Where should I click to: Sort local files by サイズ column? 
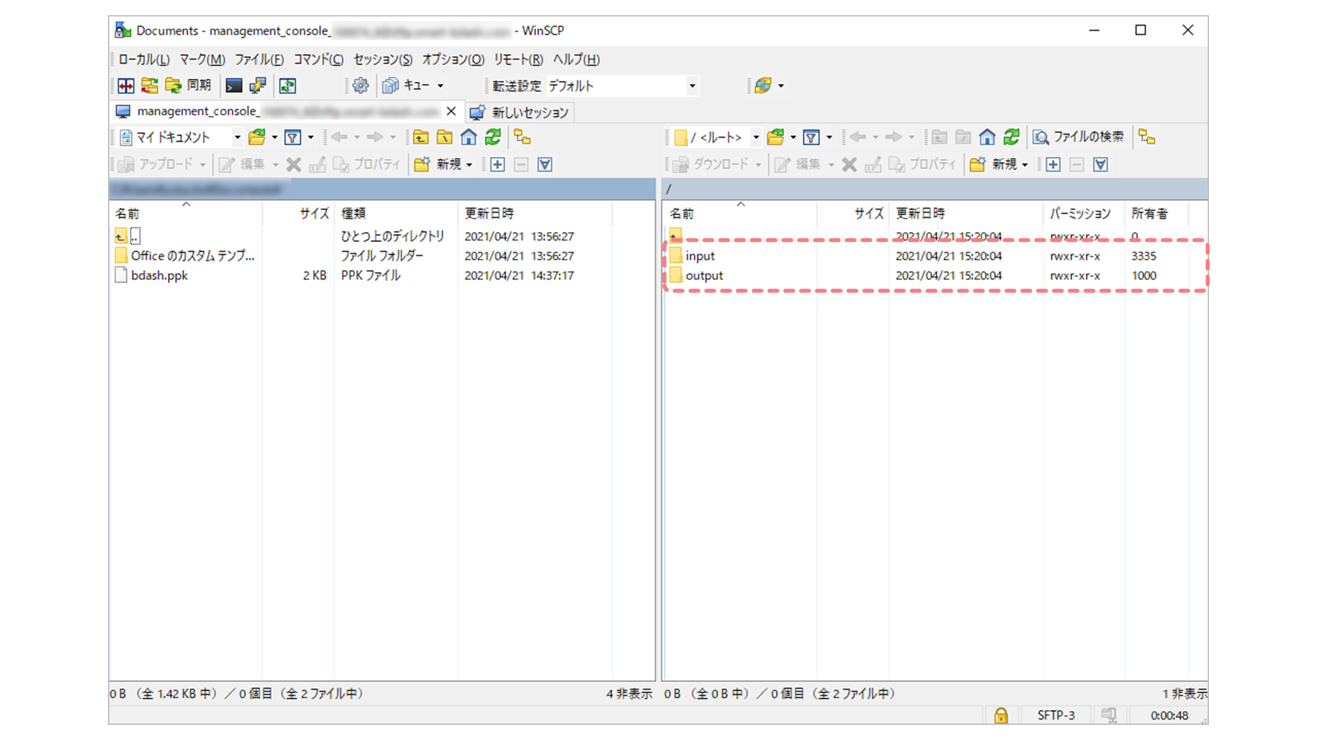point(299,214)
